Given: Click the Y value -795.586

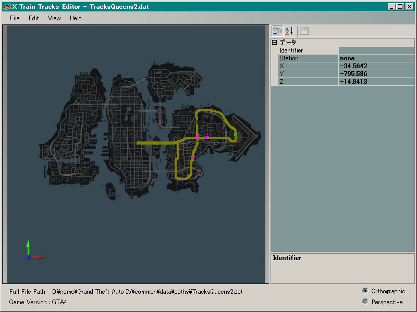Looking at the screenshot, I should pyautogui.click(x=376, y=73).
